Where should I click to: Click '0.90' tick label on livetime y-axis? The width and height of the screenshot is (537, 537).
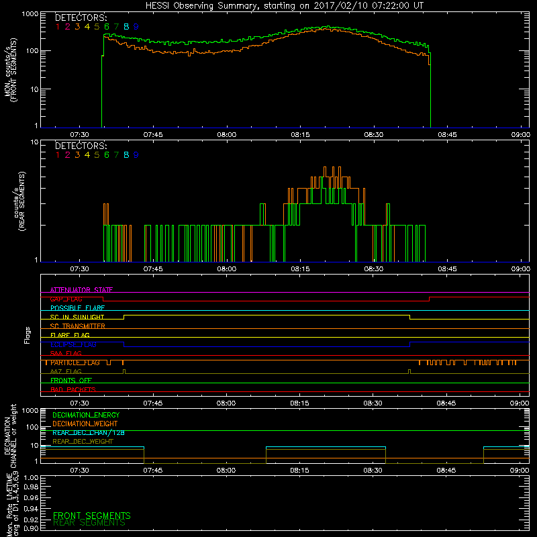[x=31, y=528]
